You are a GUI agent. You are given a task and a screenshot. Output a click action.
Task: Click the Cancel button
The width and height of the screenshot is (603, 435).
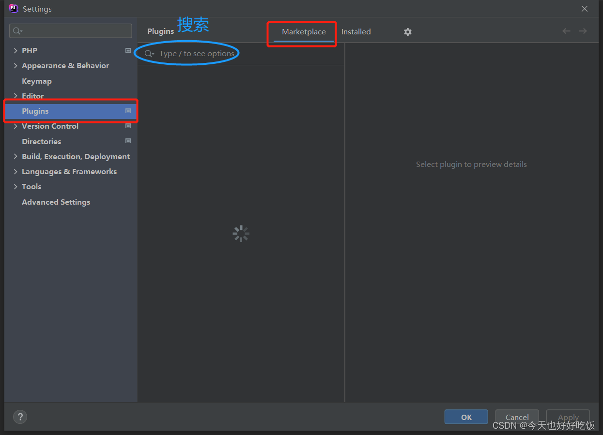click(517, 417)
